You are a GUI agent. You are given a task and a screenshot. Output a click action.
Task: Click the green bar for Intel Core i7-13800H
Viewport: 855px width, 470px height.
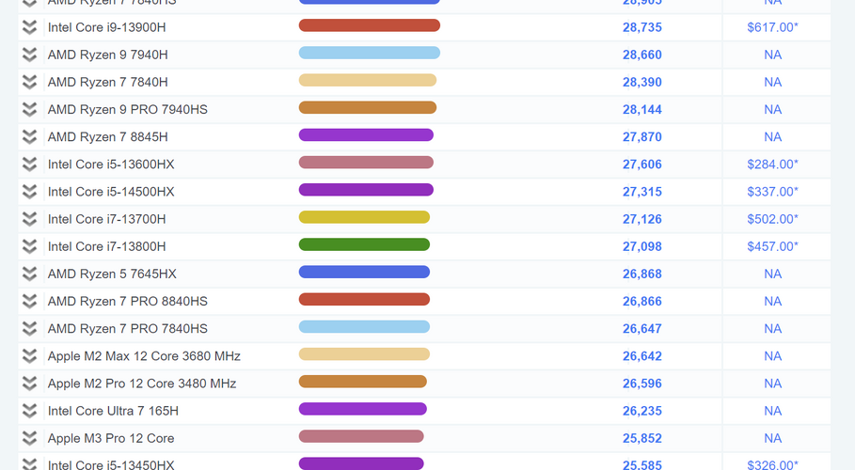click(x=364, y=244)
